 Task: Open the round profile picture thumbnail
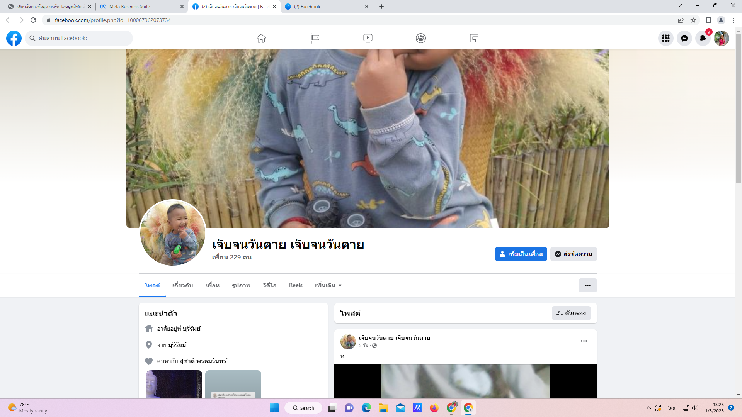pyautogui.click(x=173, y=233)
